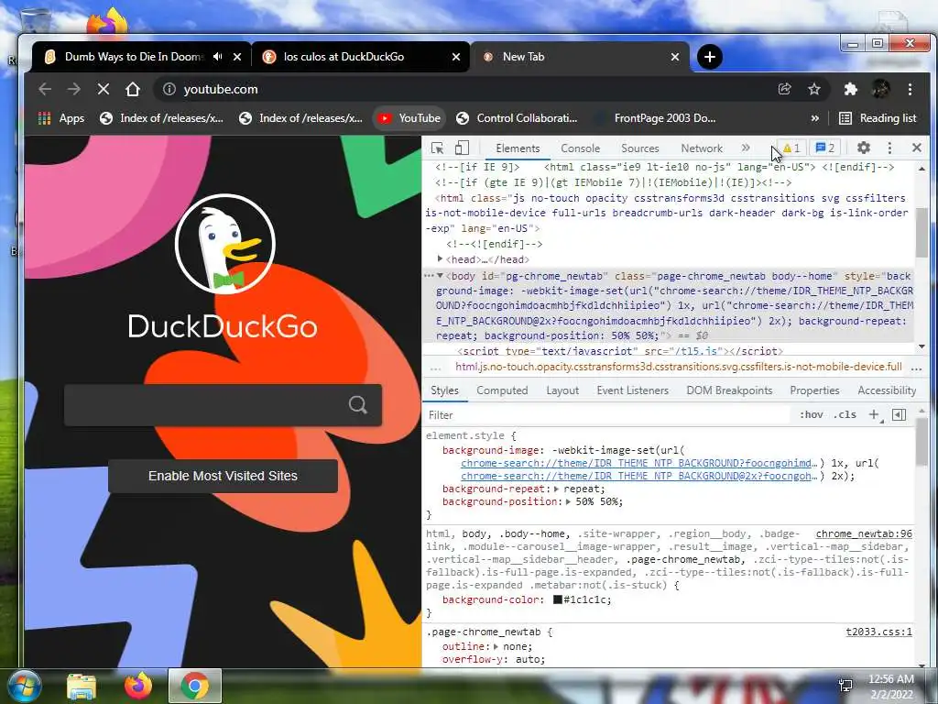Toggle DevTools device toolbar
The height and width of the screenshot is (704, 938).
[462, 148]
